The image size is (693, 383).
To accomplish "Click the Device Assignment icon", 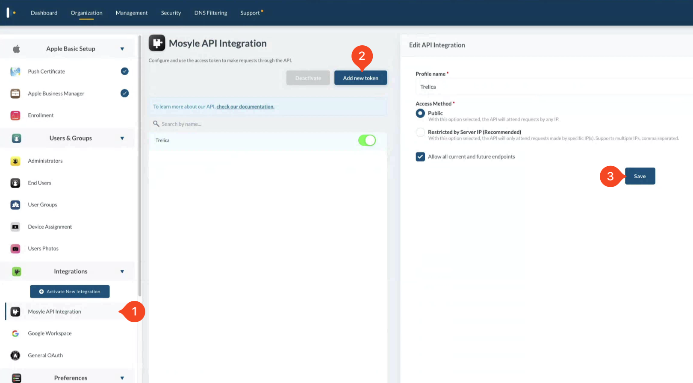I will [x=15, y=227].
